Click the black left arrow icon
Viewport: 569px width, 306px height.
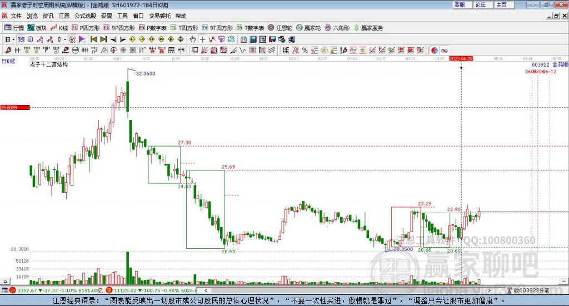(113, 39)
